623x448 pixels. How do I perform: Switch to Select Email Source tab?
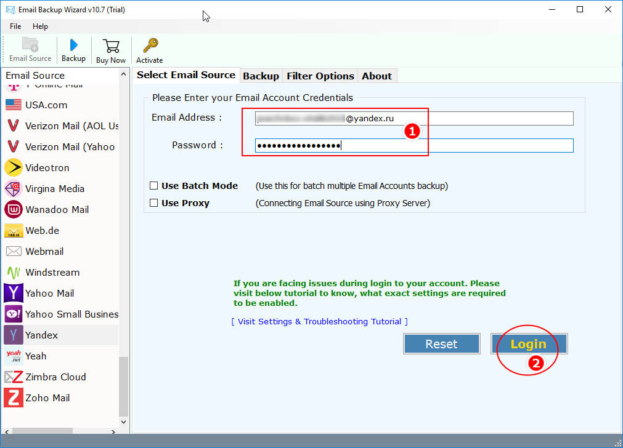[x=186, y=75]
